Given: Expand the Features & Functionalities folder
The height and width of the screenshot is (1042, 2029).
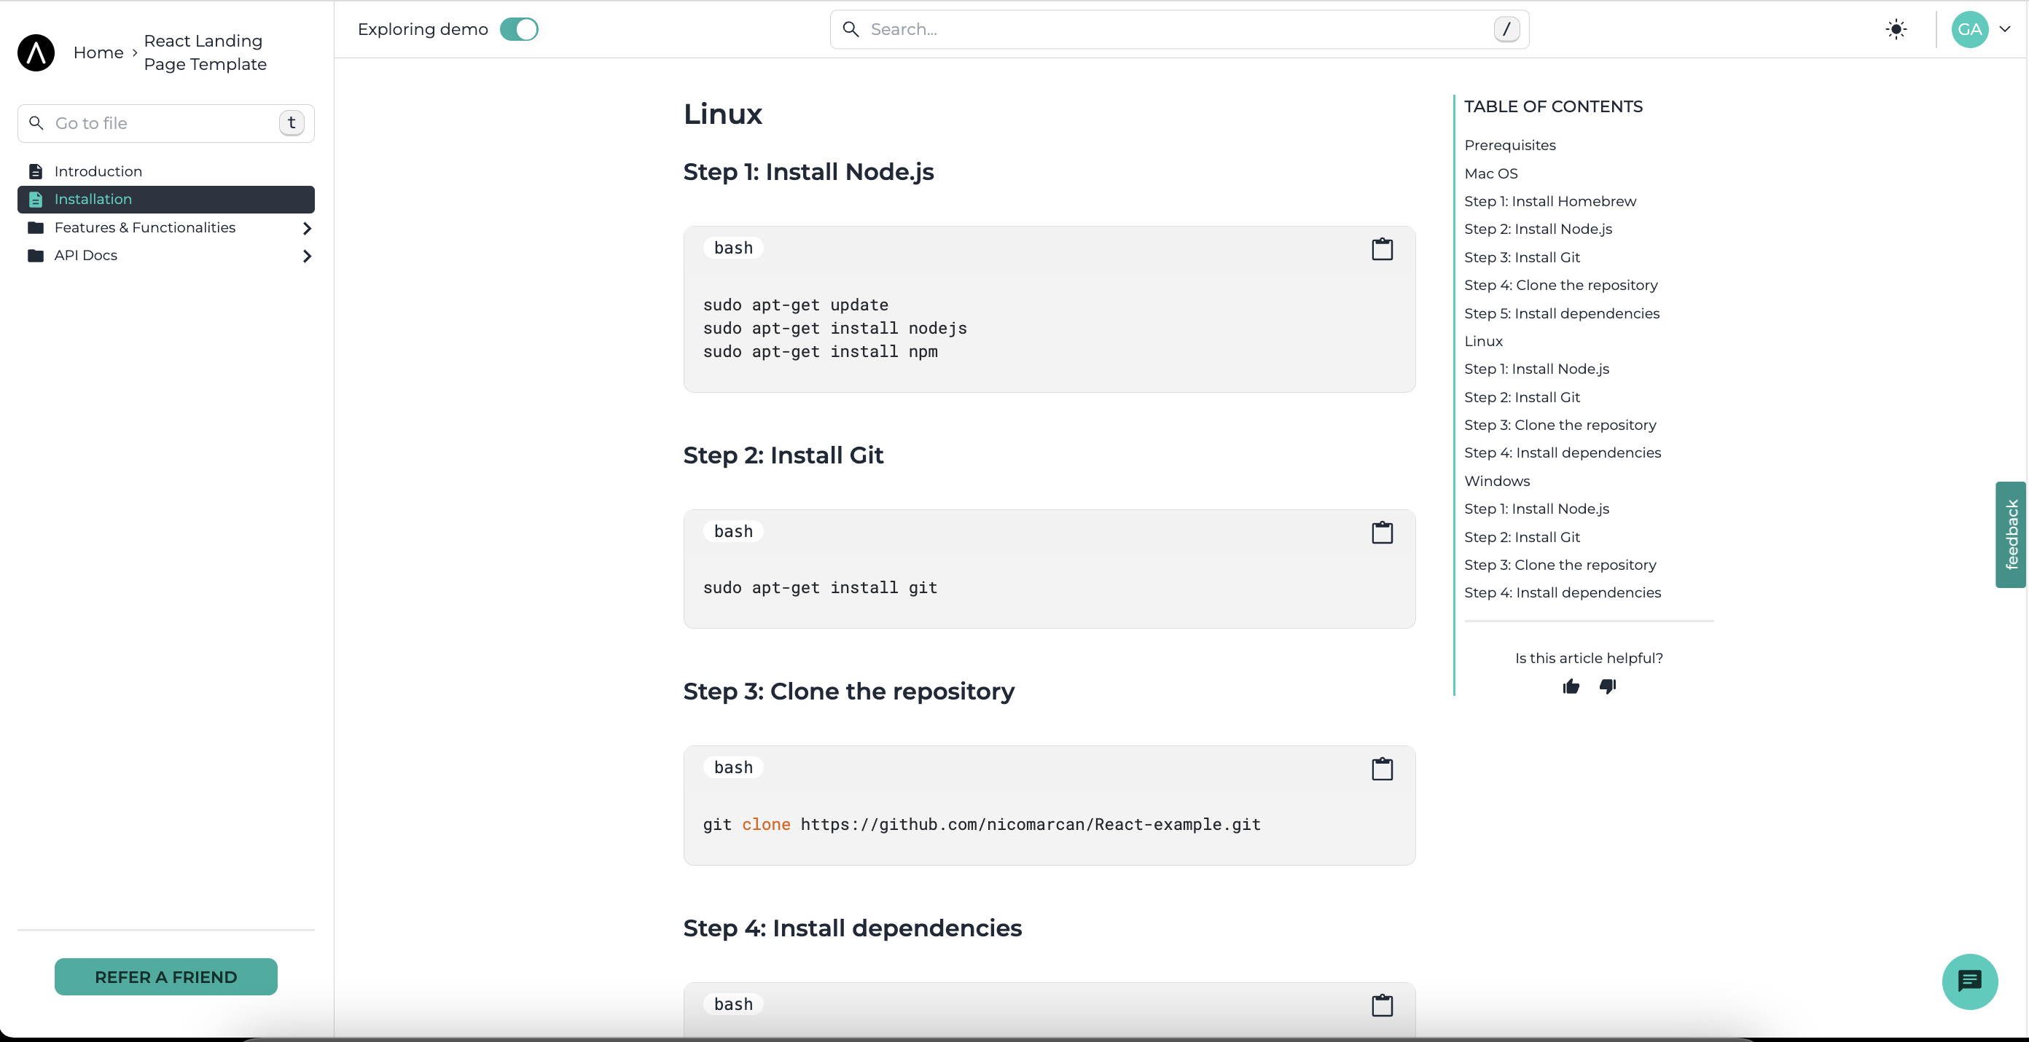Looking at the screenshot, I should pos(306,228).
